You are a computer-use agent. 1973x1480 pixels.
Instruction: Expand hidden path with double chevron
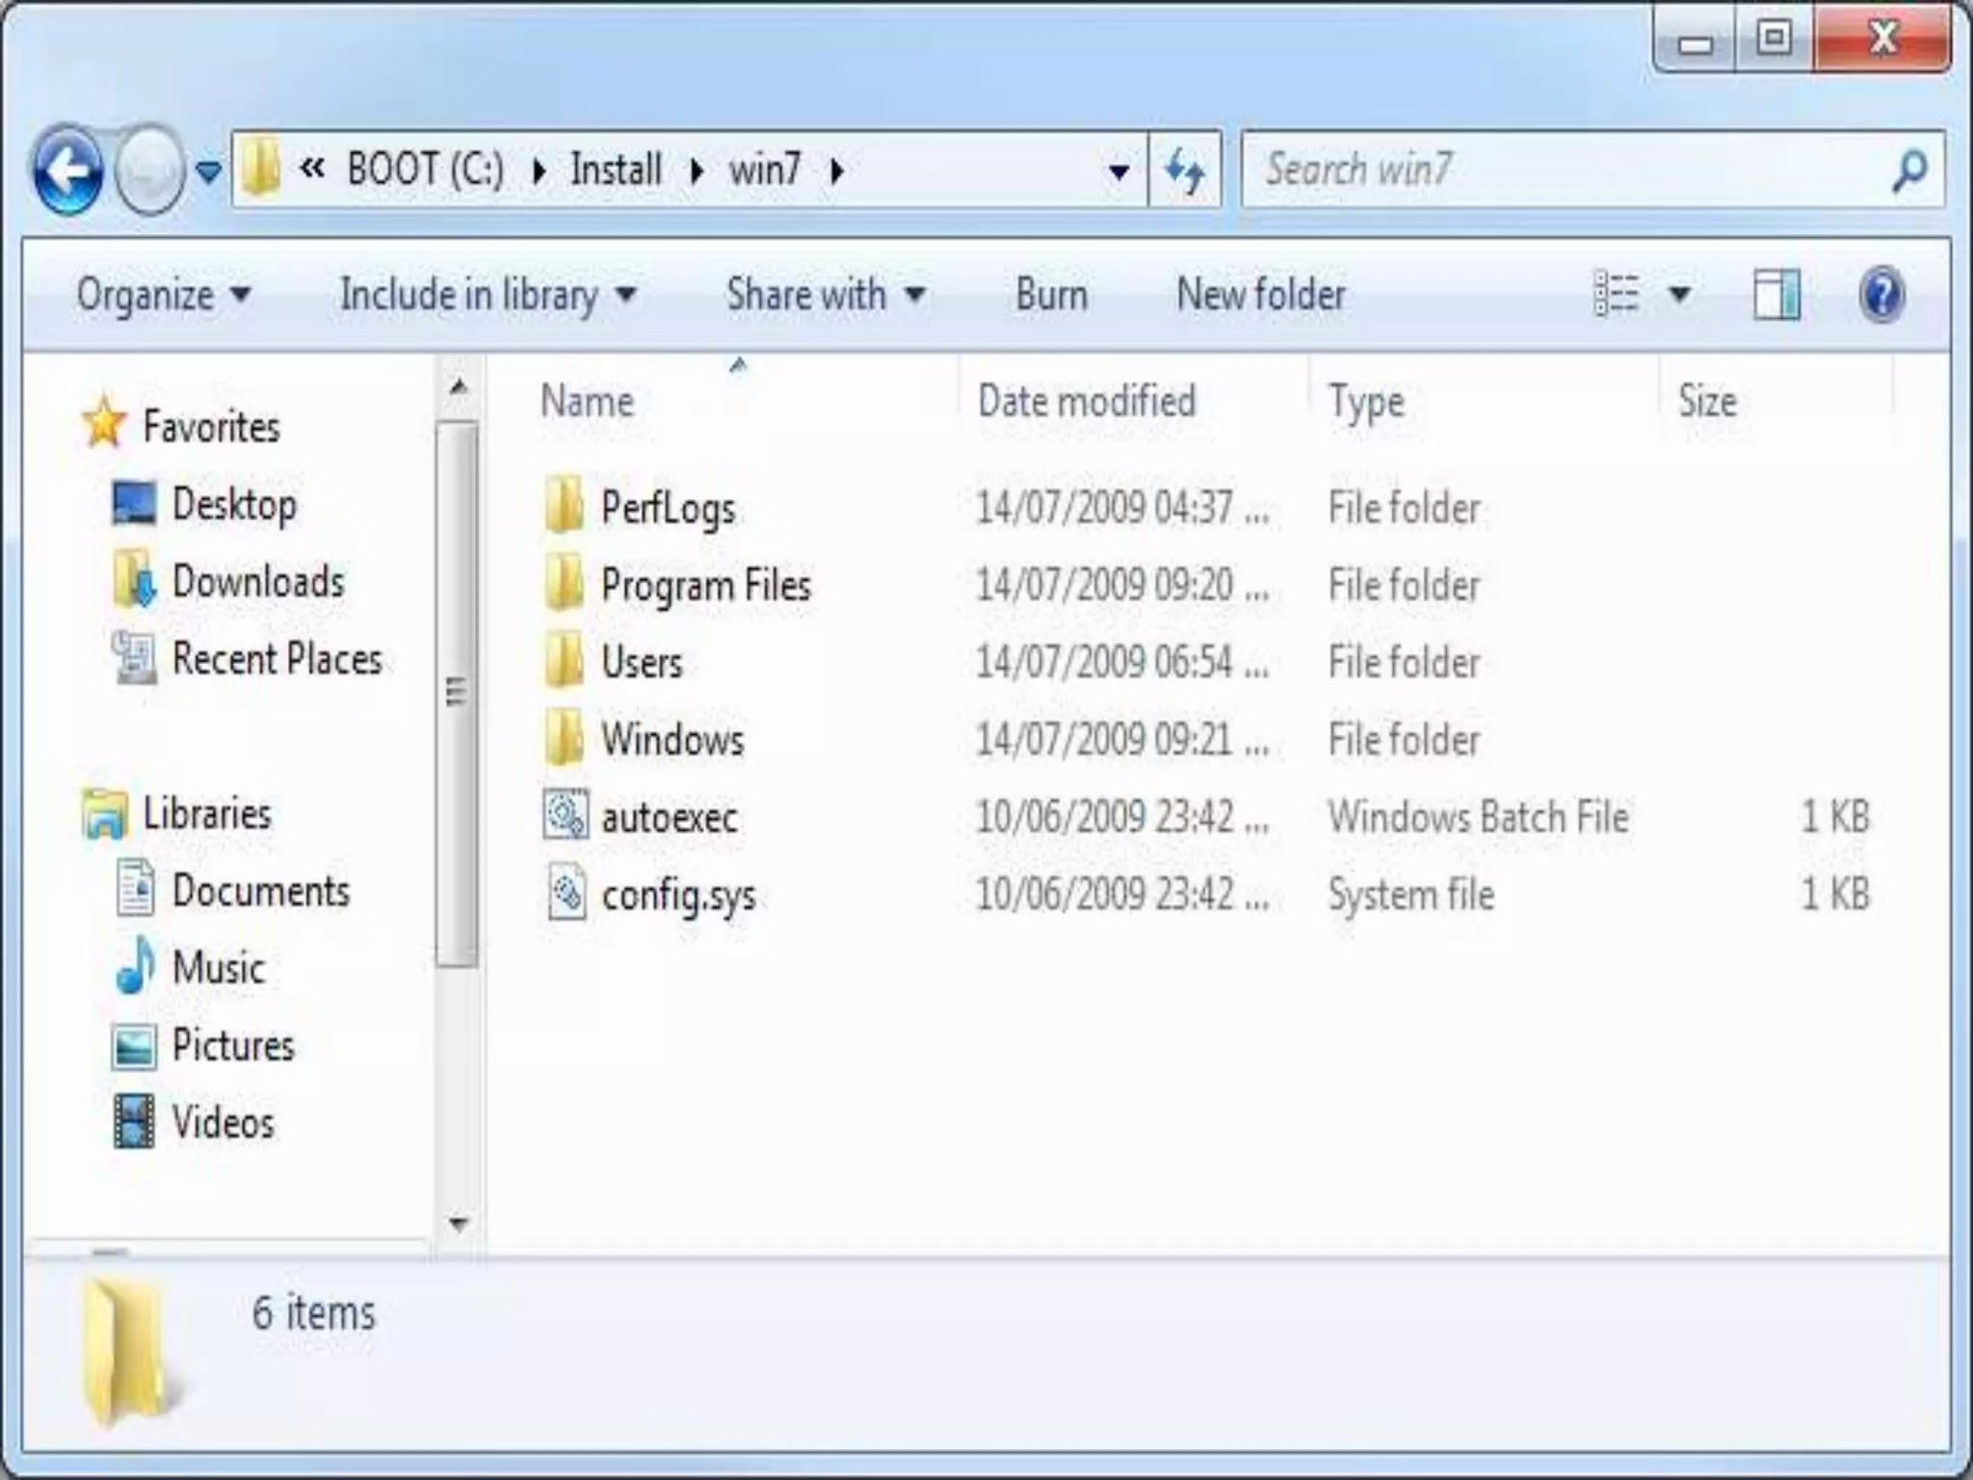[312, 169]
